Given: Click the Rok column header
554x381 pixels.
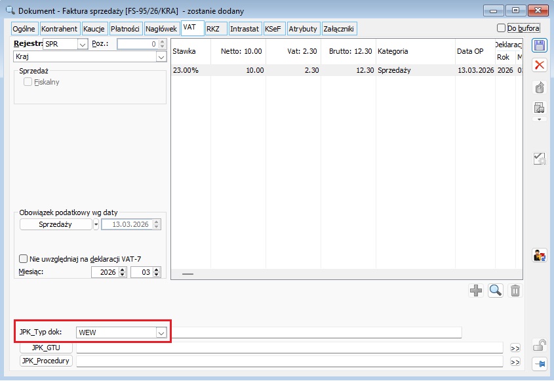Looking at the screenshot, I should (x=505, y=57).
